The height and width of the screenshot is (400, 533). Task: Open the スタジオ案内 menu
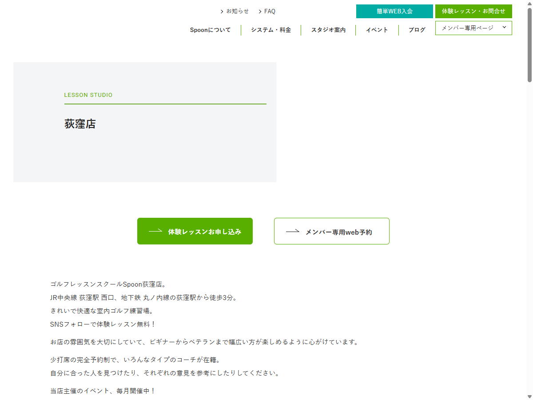[328, 30]
